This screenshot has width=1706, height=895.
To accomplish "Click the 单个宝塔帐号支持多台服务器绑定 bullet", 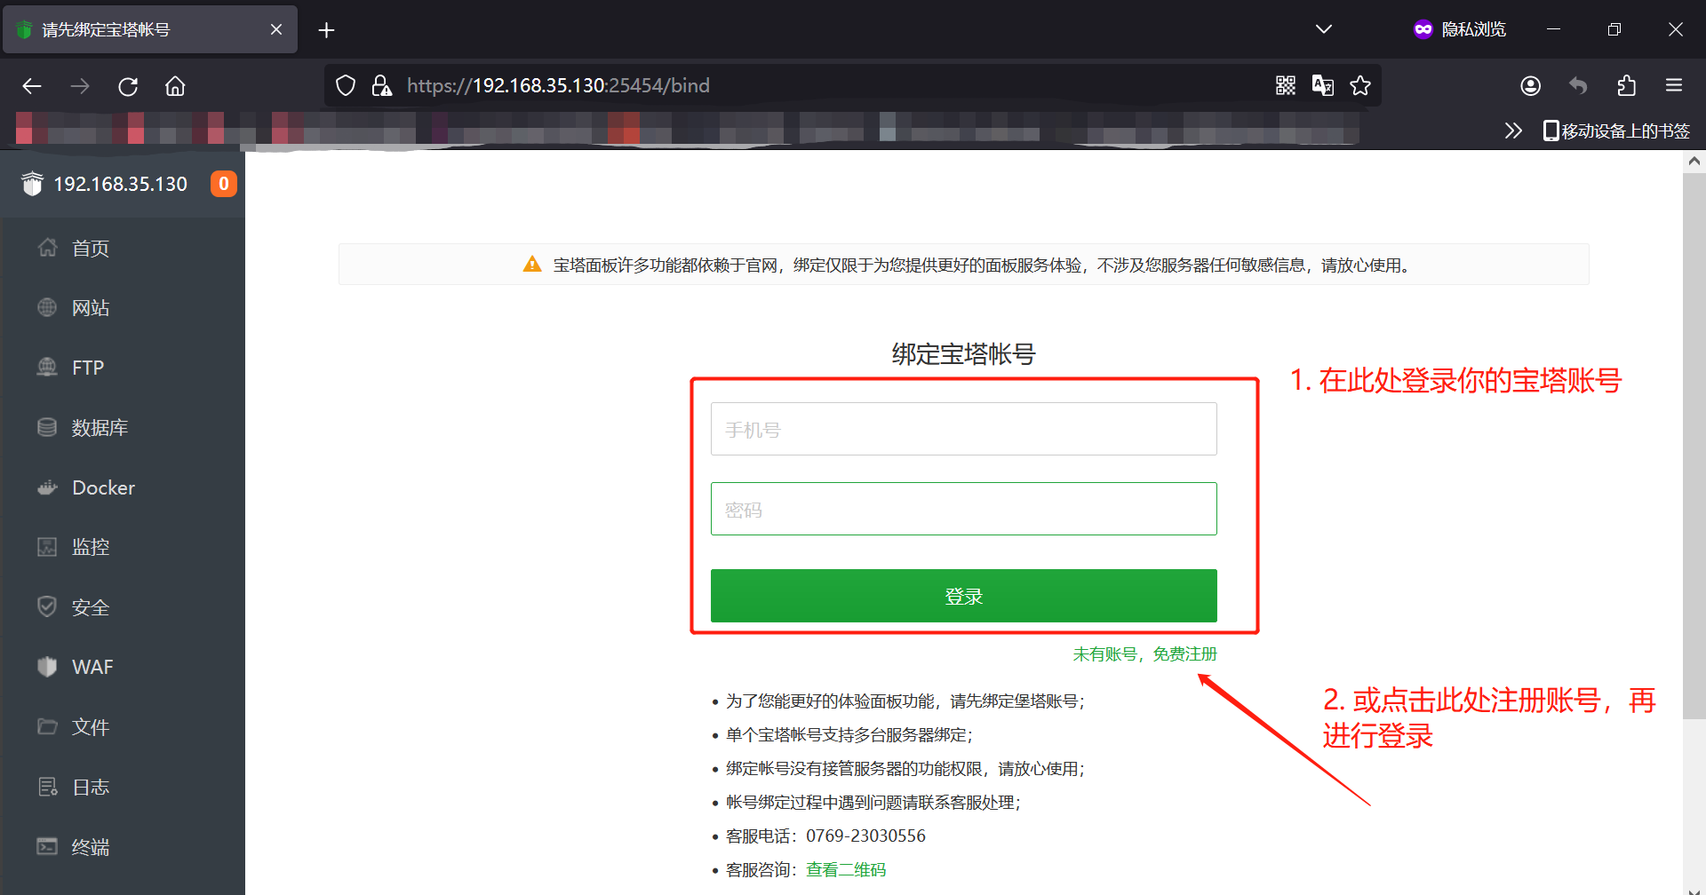I will [x=849, y=735].
